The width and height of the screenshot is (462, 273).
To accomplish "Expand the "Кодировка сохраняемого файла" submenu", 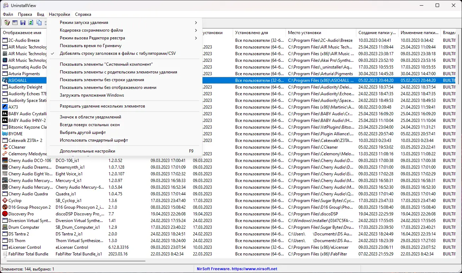I will coord(125,30).
